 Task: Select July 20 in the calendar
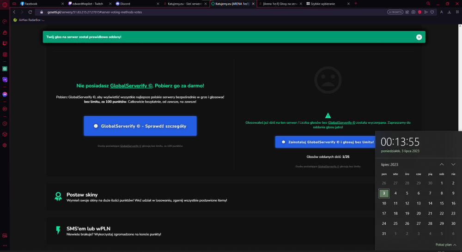419,213
